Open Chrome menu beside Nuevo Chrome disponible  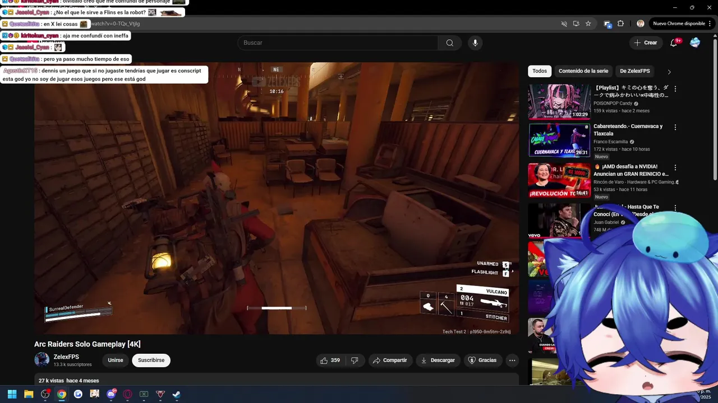click(x=710, y=24)
